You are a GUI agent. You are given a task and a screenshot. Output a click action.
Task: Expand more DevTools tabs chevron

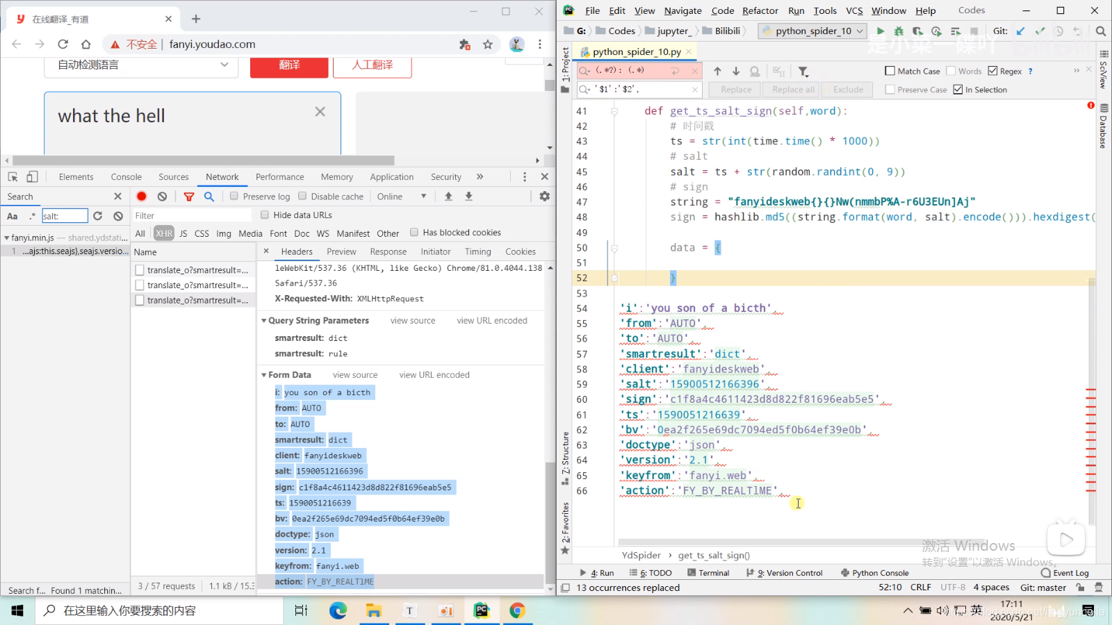[480, 177]
